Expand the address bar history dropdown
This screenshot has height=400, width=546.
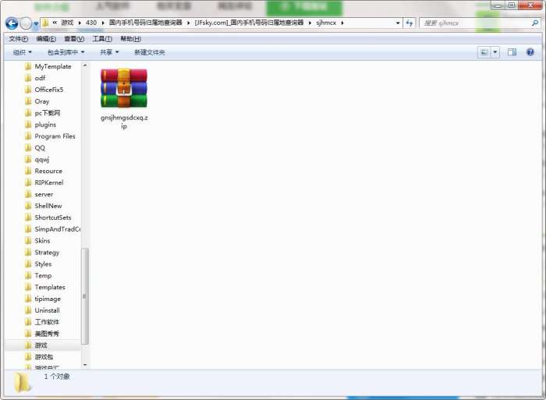[398, 23]
